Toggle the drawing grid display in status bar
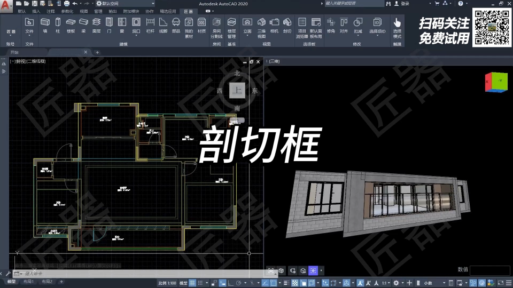Viewport: 513px width, 288px height. click(192, 283)
